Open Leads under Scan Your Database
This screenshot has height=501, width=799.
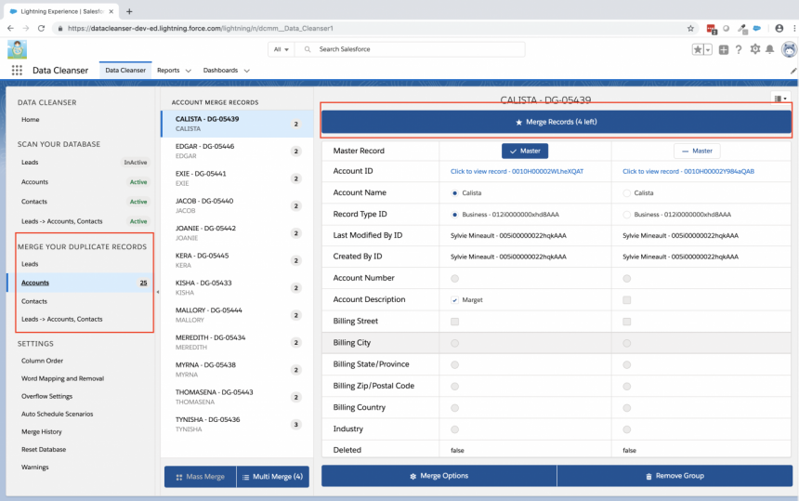point(30,162)
